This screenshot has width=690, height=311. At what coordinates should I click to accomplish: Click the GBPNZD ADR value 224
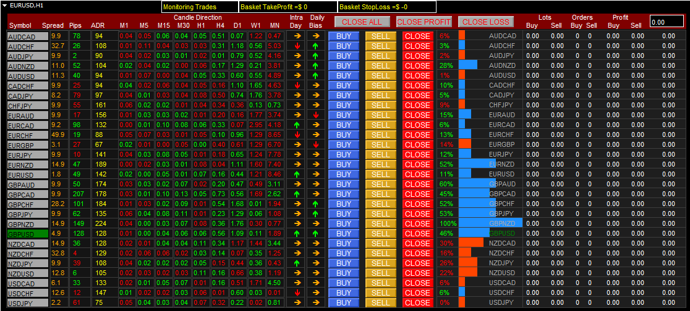(x=101, y=223)
